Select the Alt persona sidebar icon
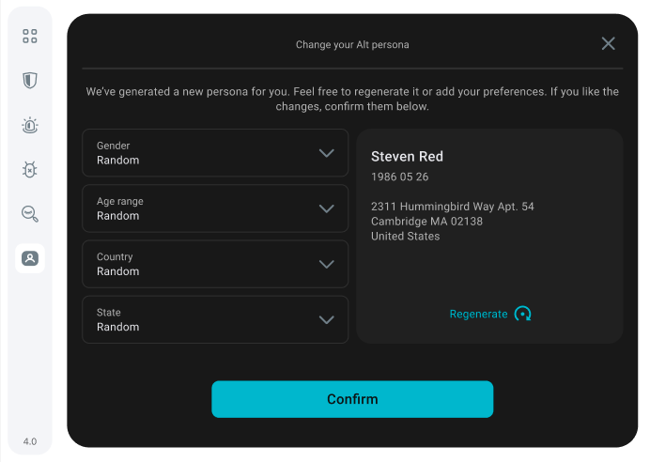Image resolution: width=650 pixels, height=462 pixels. coord(30,258)
